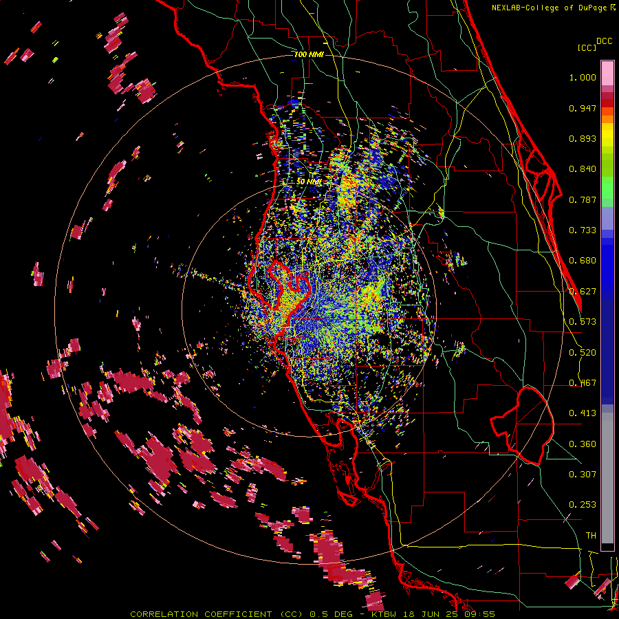Click the 0.307 scale value
Screen dimensions: 619x619
(583, 475)
